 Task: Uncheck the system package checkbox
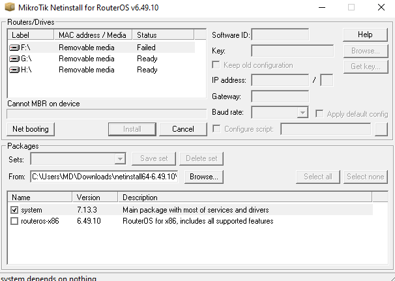point(14,210)
